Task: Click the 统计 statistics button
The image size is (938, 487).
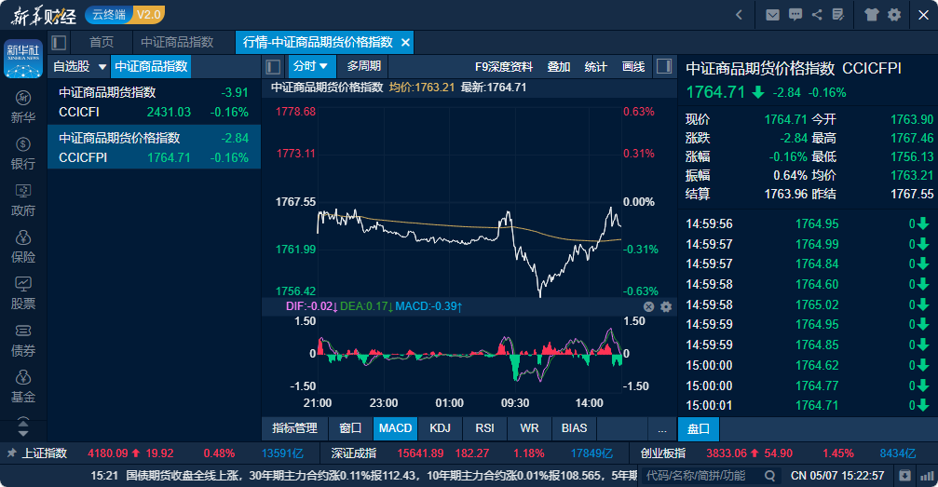Action: tap(596, 66)
